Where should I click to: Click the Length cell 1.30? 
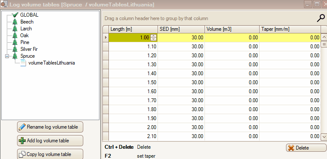(133, 65)
